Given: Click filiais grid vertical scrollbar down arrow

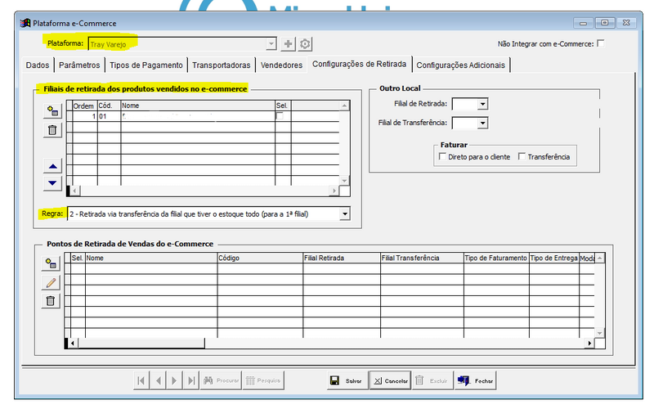Looking at the screenshot, I should coord(344,181).
